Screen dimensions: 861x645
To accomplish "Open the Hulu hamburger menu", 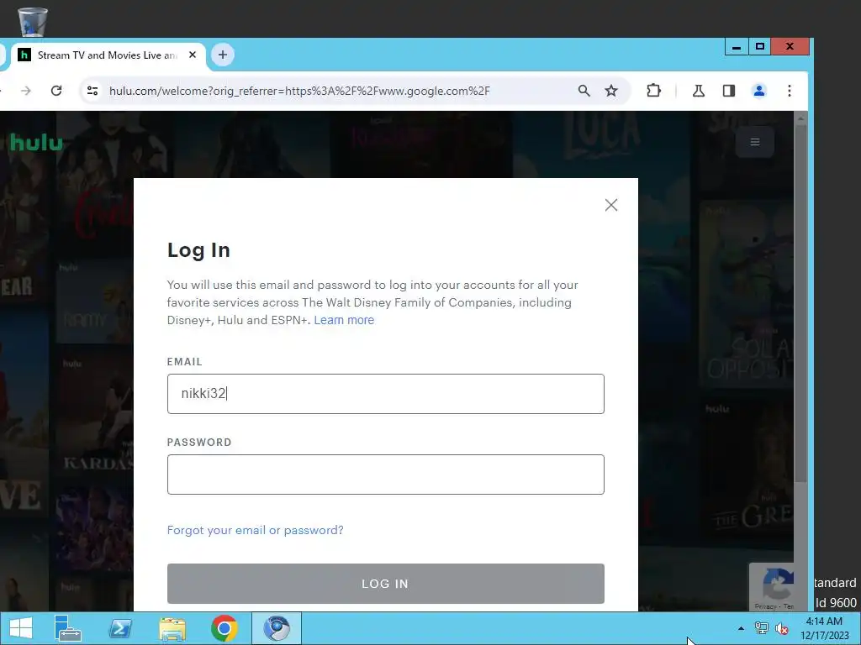I will [x=755, y=142].
